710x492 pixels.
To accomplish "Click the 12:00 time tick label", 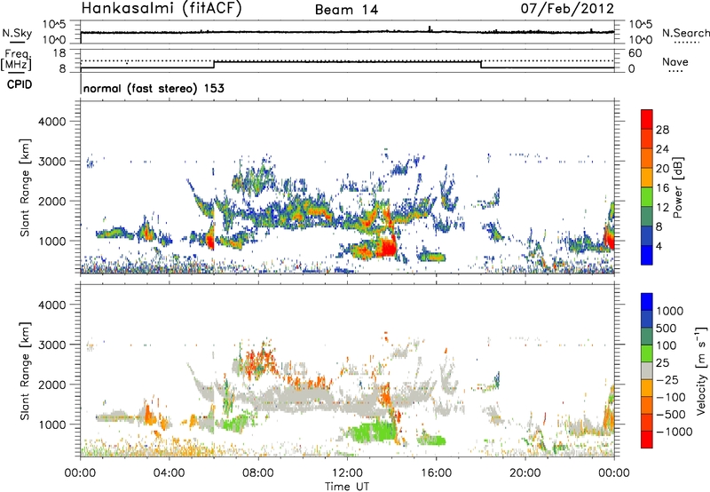I will [x=347, y=473].
